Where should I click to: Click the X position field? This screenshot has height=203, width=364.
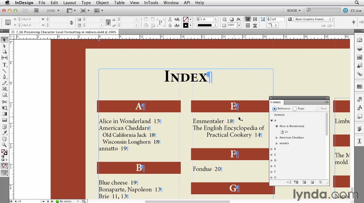[30, 19]
